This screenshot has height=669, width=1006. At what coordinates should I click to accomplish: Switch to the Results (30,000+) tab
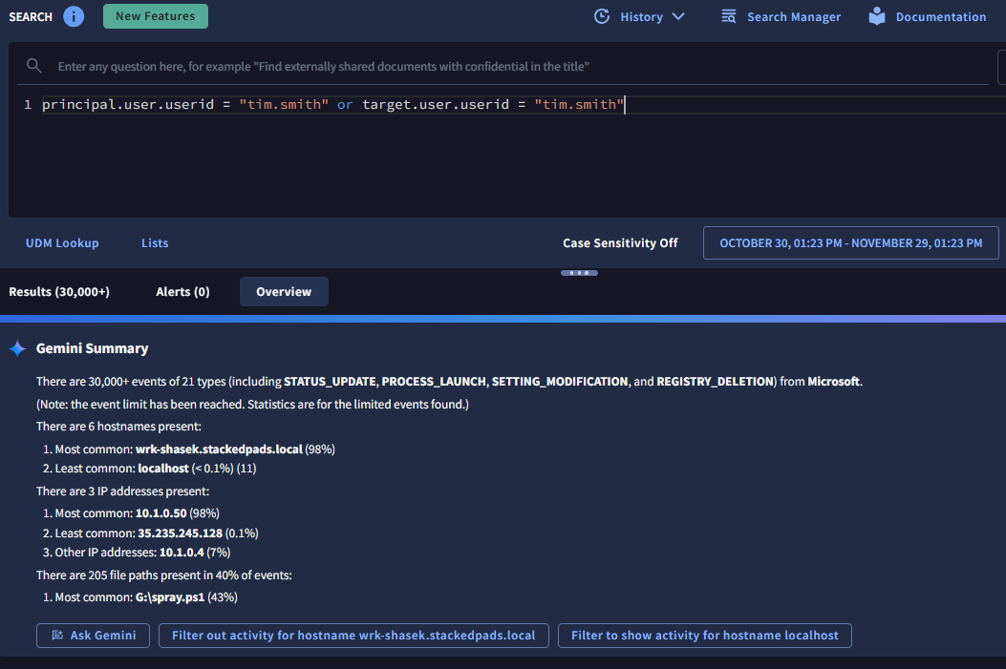pyautogui.click(x=59, y=292)
